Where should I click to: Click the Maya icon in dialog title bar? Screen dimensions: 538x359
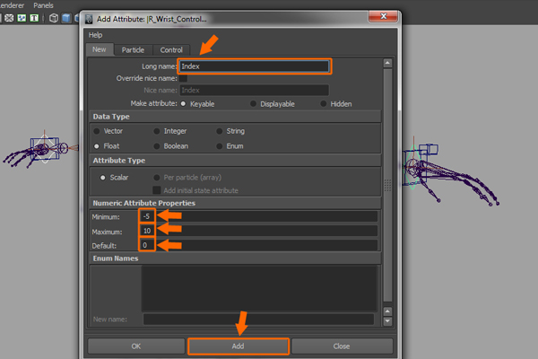pyautogui.click(x=89, y=19)
